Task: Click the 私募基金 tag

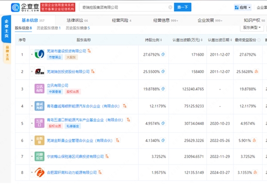Action: pyautogui.click(x=73, y=126)
